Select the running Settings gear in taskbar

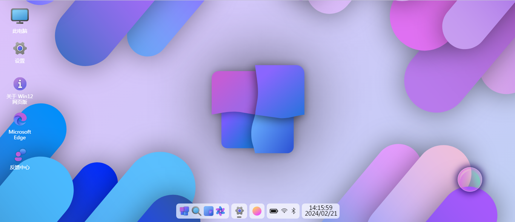[239, 211]
